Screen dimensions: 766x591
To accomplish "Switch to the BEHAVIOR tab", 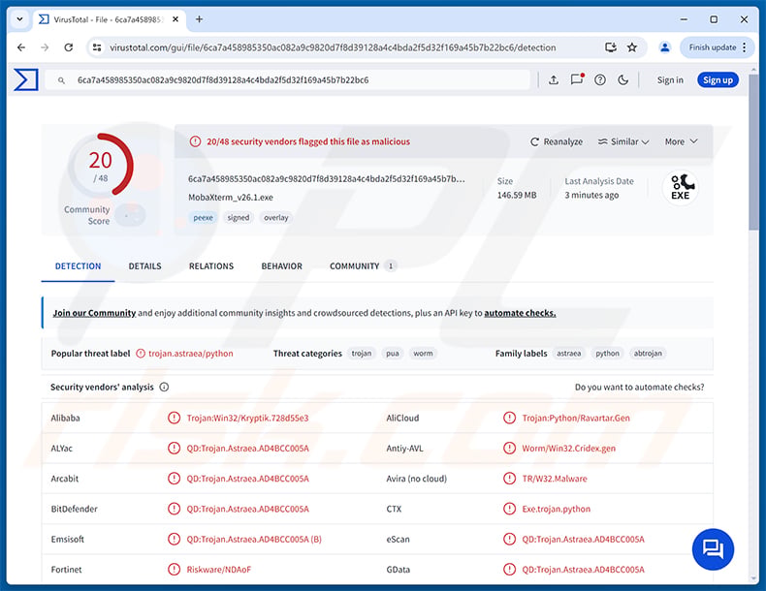I will click(282, 266).
